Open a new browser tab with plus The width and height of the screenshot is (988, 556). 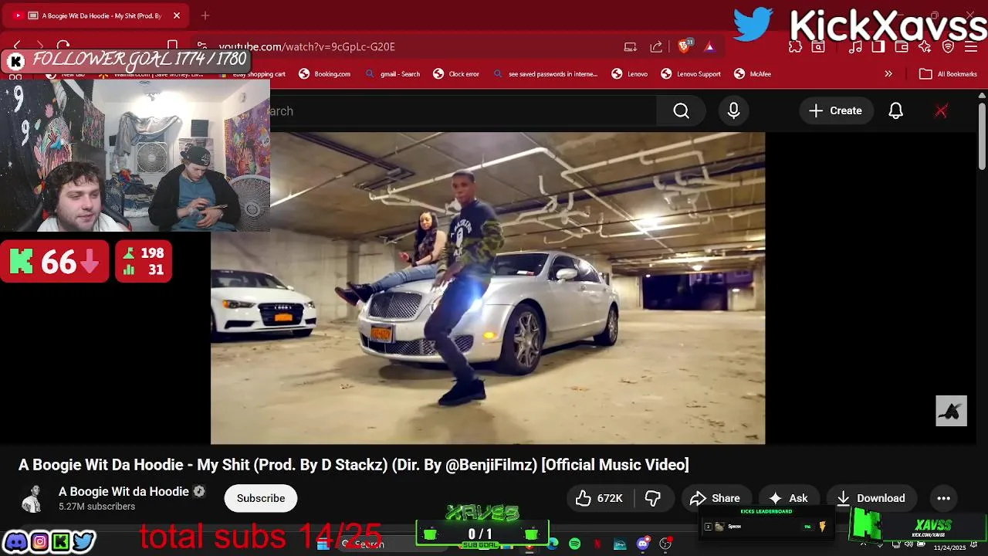[x=205, y=15]
